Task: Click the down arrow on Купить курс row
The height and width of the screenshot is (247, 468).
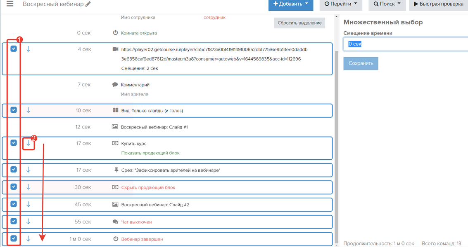Action: click(x=29, y=143)
